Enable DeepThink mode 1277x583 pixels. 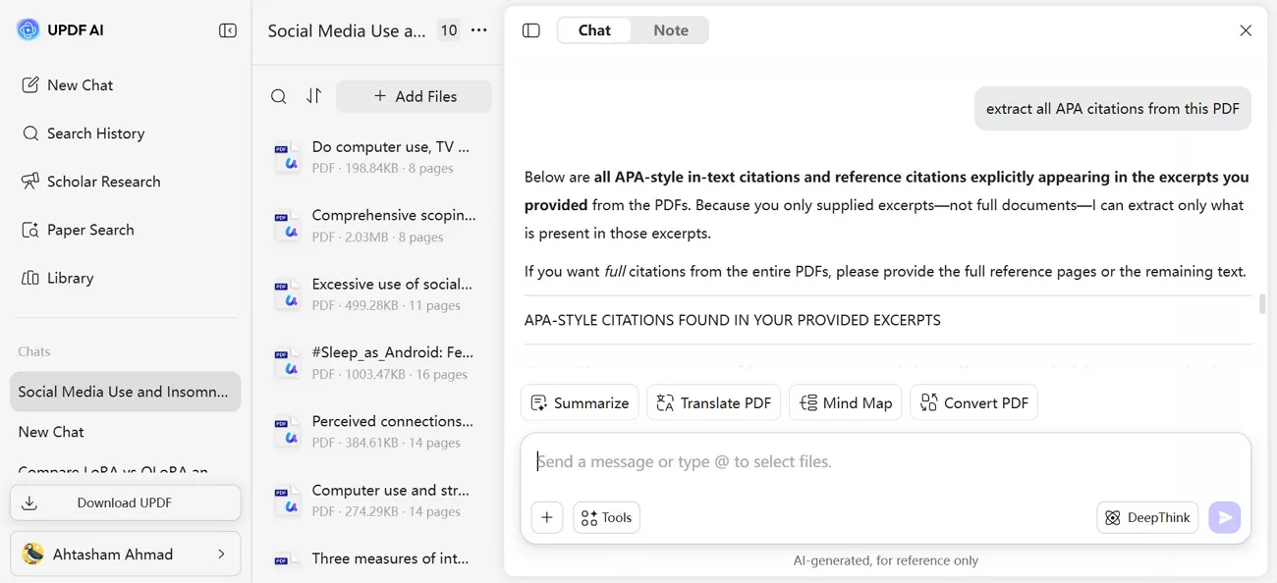point(1147,517)
